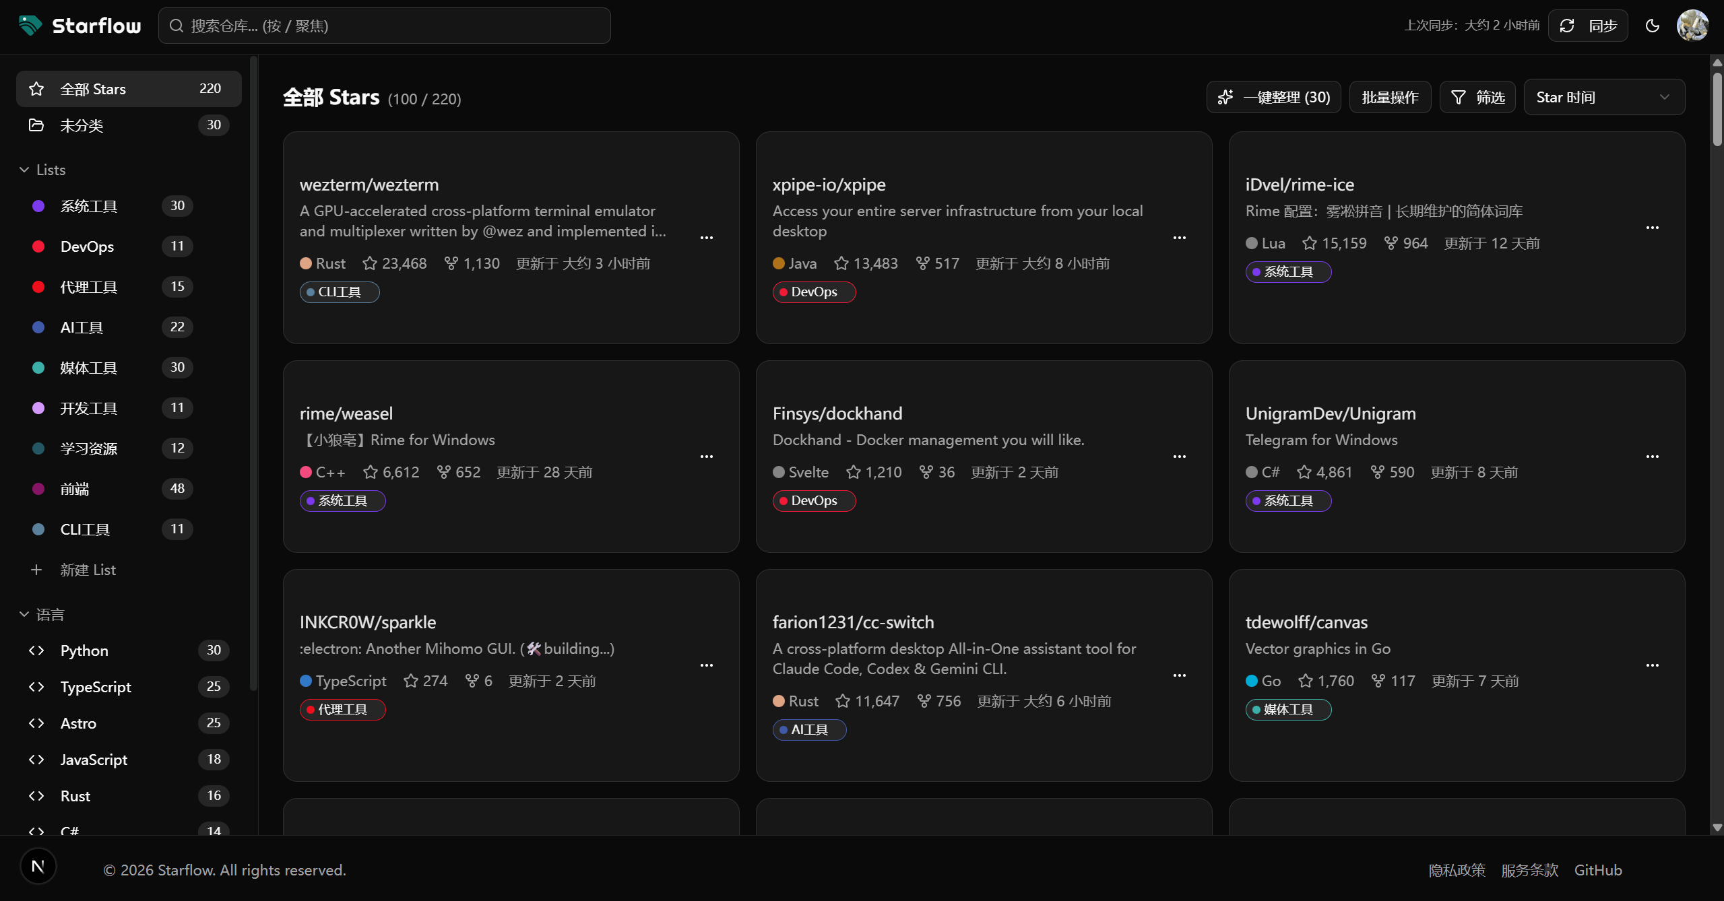Open more options for tdewolff/canvas card
Viewport: 1724px width, 901px height.
point(1652,665)
